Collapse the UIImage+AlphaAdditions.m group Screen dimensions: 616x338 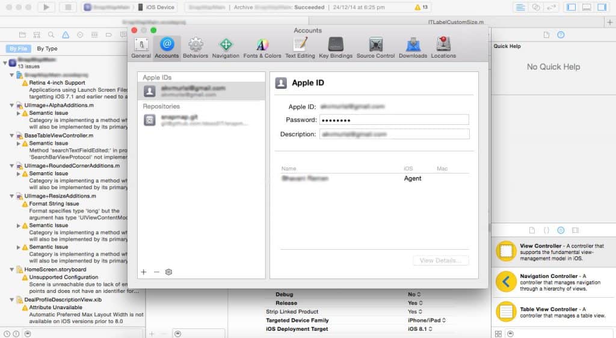(12, 106)
